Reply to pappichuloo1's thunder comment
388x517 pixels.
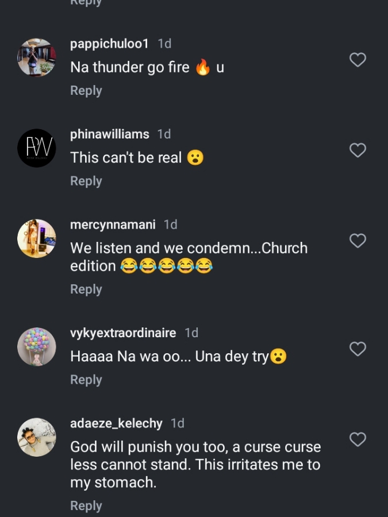(x=86, y=91)
